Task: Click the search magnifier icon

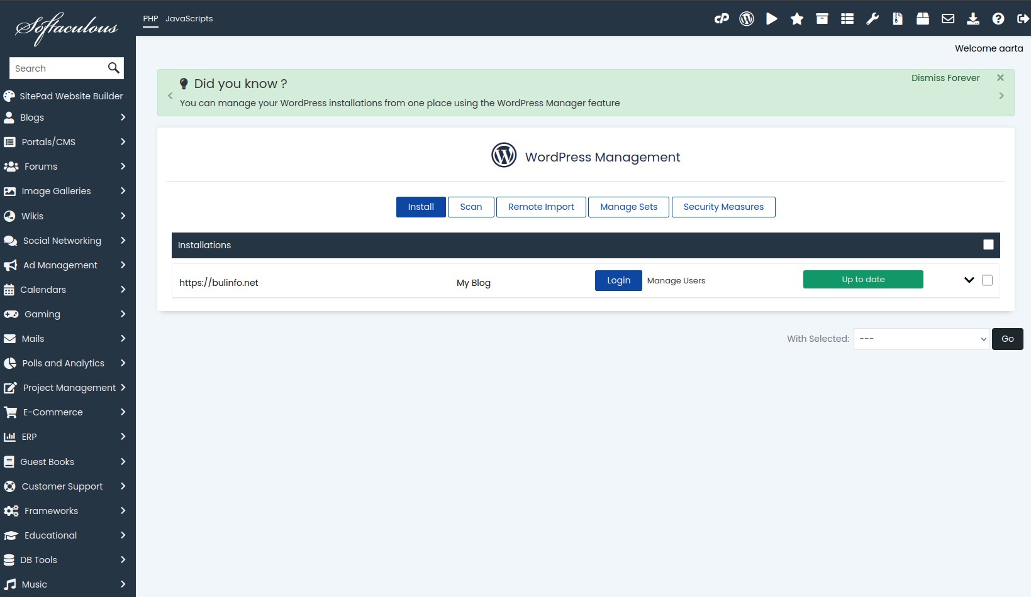Action: click(113, 68)
